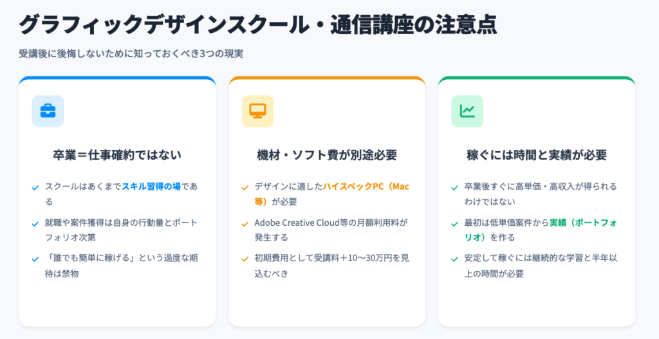Click the highlighted スキル習得の場 text
659x339 pixels.
click(x=151, y=187)
